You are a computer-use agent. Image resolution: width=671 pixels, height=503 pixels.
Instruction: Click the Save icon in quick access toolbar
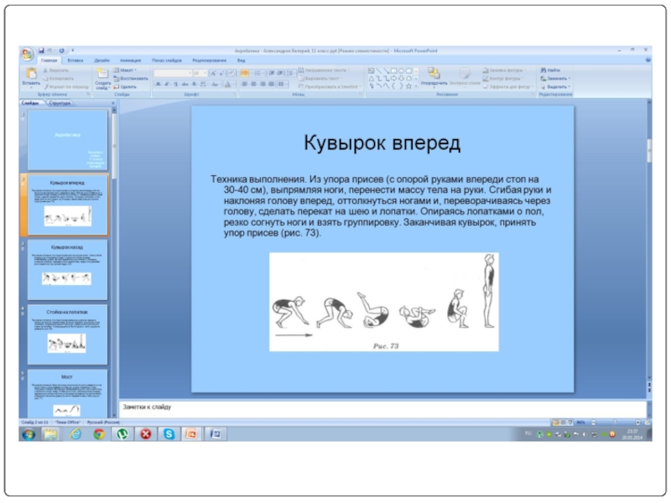pos(41,51)
